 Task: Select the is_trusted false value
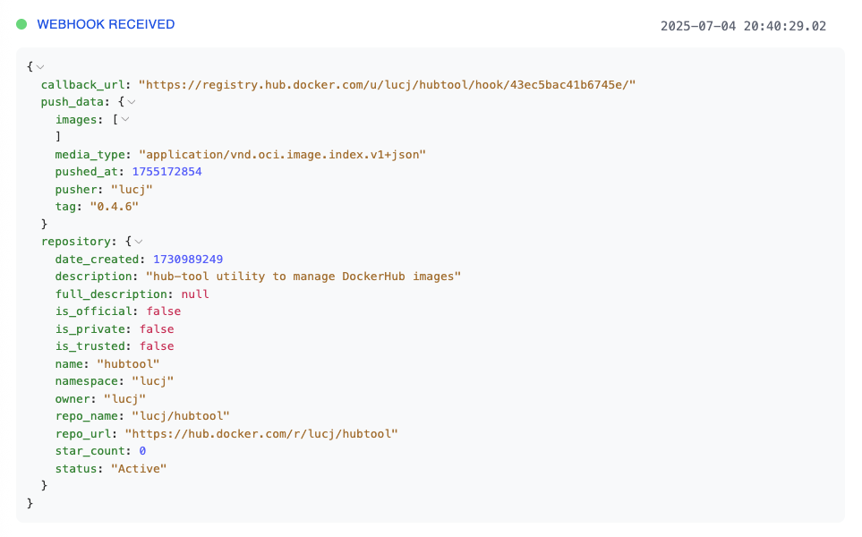coord(157,346)
